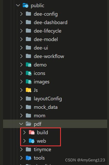Click the images folder icon
Screen dimensions: 109x165
click(x=29, y=82)
